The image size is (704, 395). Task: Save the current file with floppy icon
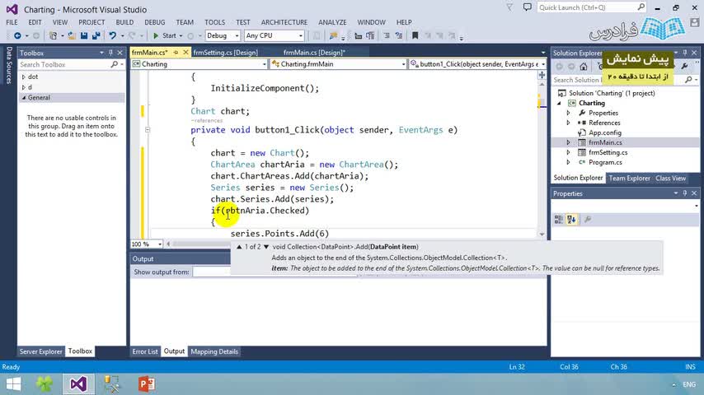click(84, 35)
